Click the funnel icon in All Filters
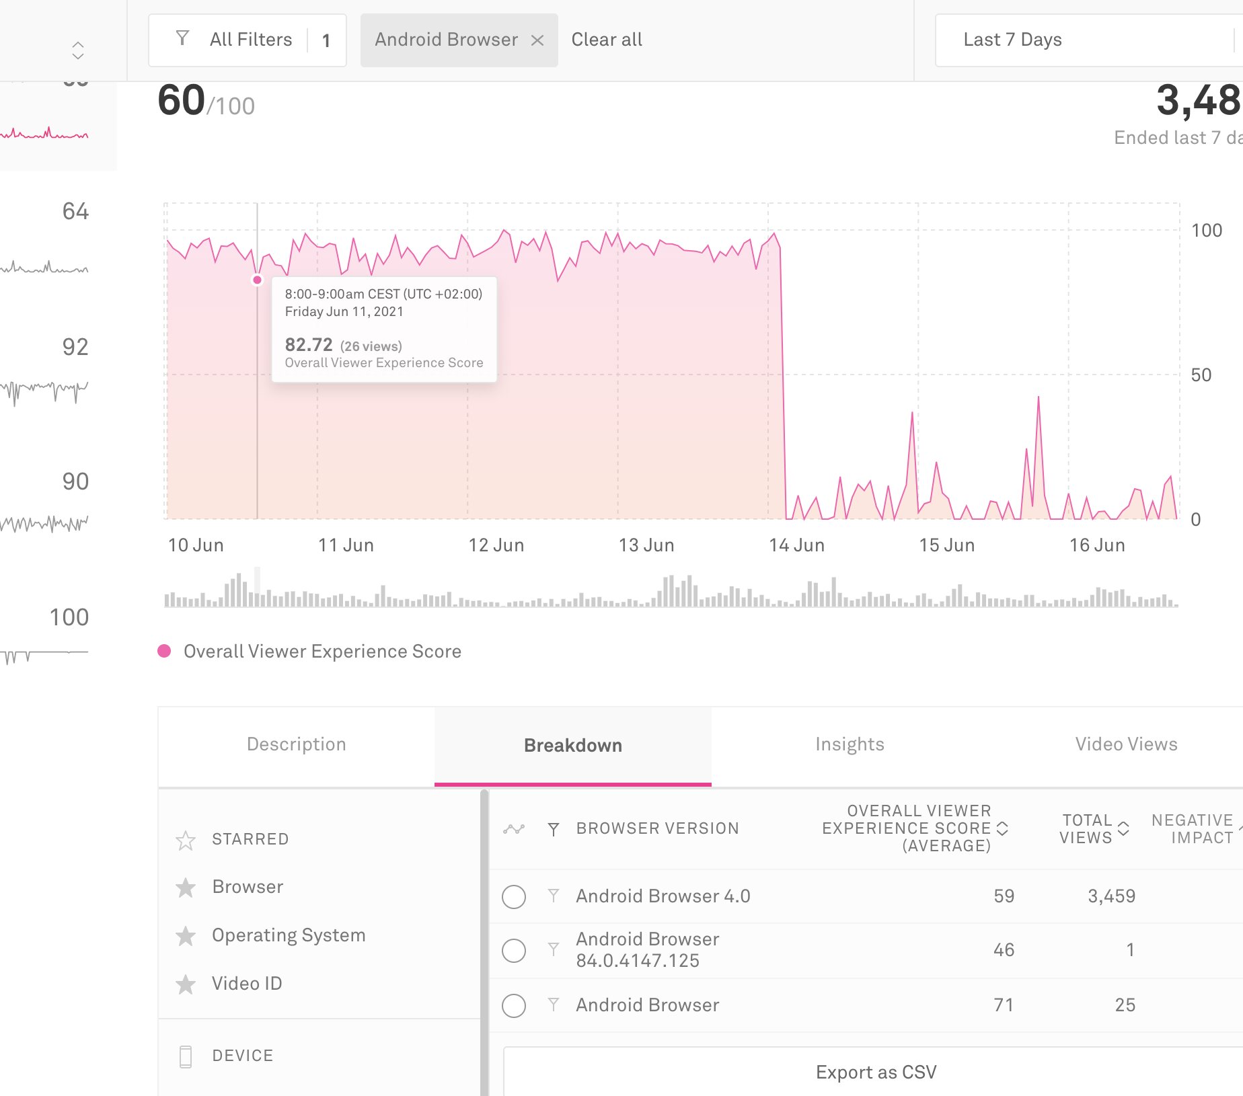The height and width of the screenshot is (1096, 1243). [182, 38]
